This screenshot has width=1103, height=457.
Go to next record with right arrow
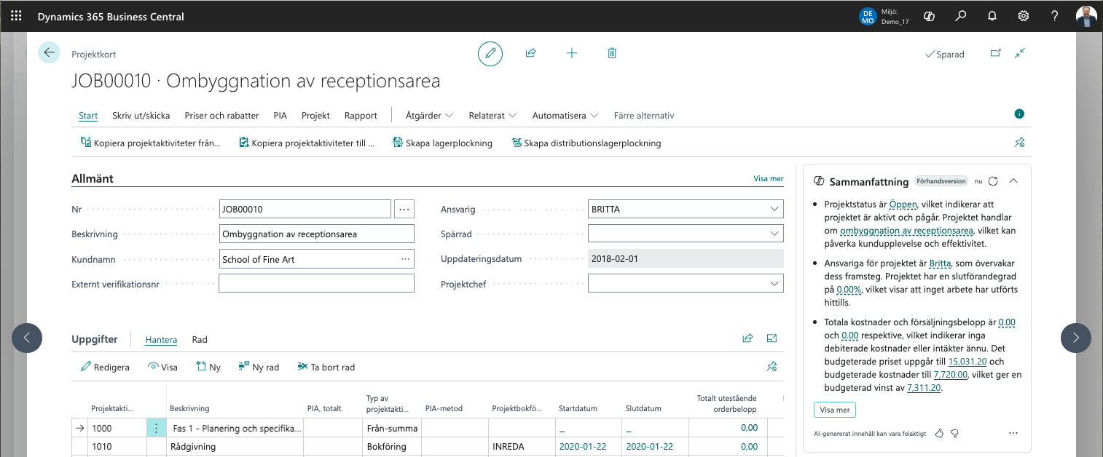click(1076, 338)
